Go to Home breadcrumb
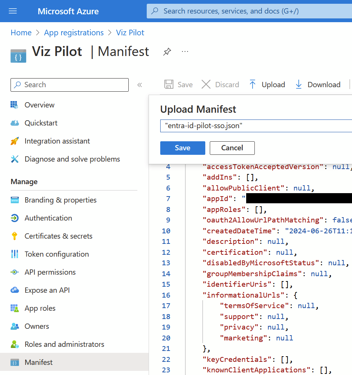This screenshot has width=352, height=375. [x=21, y=33]
